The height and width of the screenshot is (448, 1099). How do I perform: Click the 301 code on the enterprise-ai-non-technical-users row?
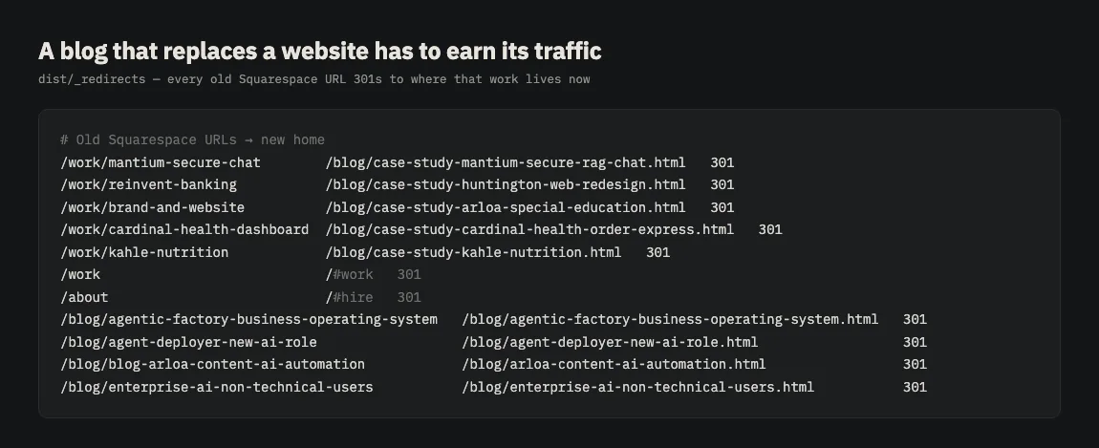click(x=915, y=387)
